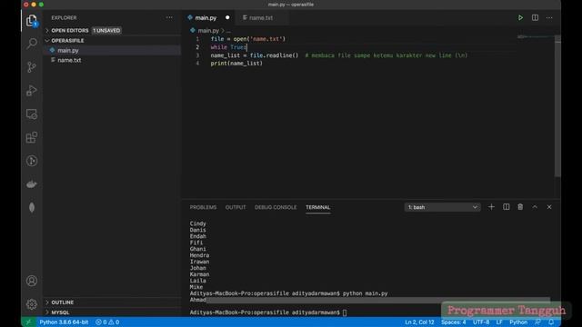This screenshot has width=582, height=327.
Task: Open Explorer Views and More Actions ellipsis
Action: pos(169,17)
